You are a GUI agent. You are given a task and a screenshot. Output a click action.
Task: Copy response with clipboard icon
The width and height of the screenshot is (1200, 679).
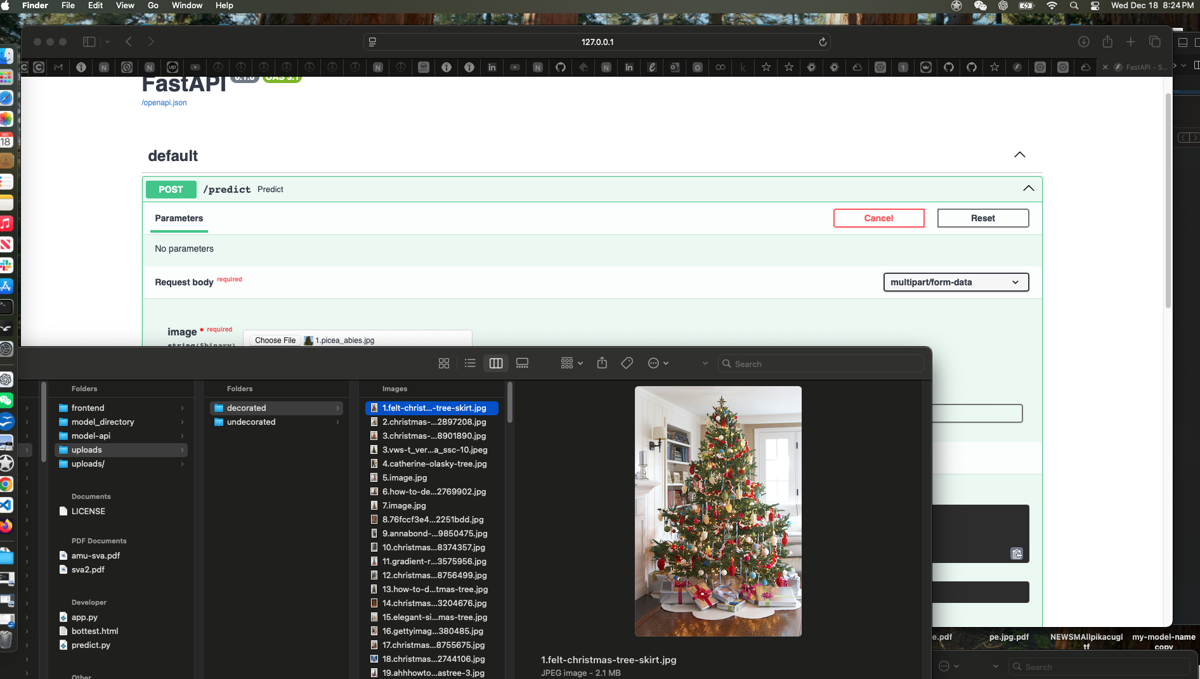(x=1016, y=553)
